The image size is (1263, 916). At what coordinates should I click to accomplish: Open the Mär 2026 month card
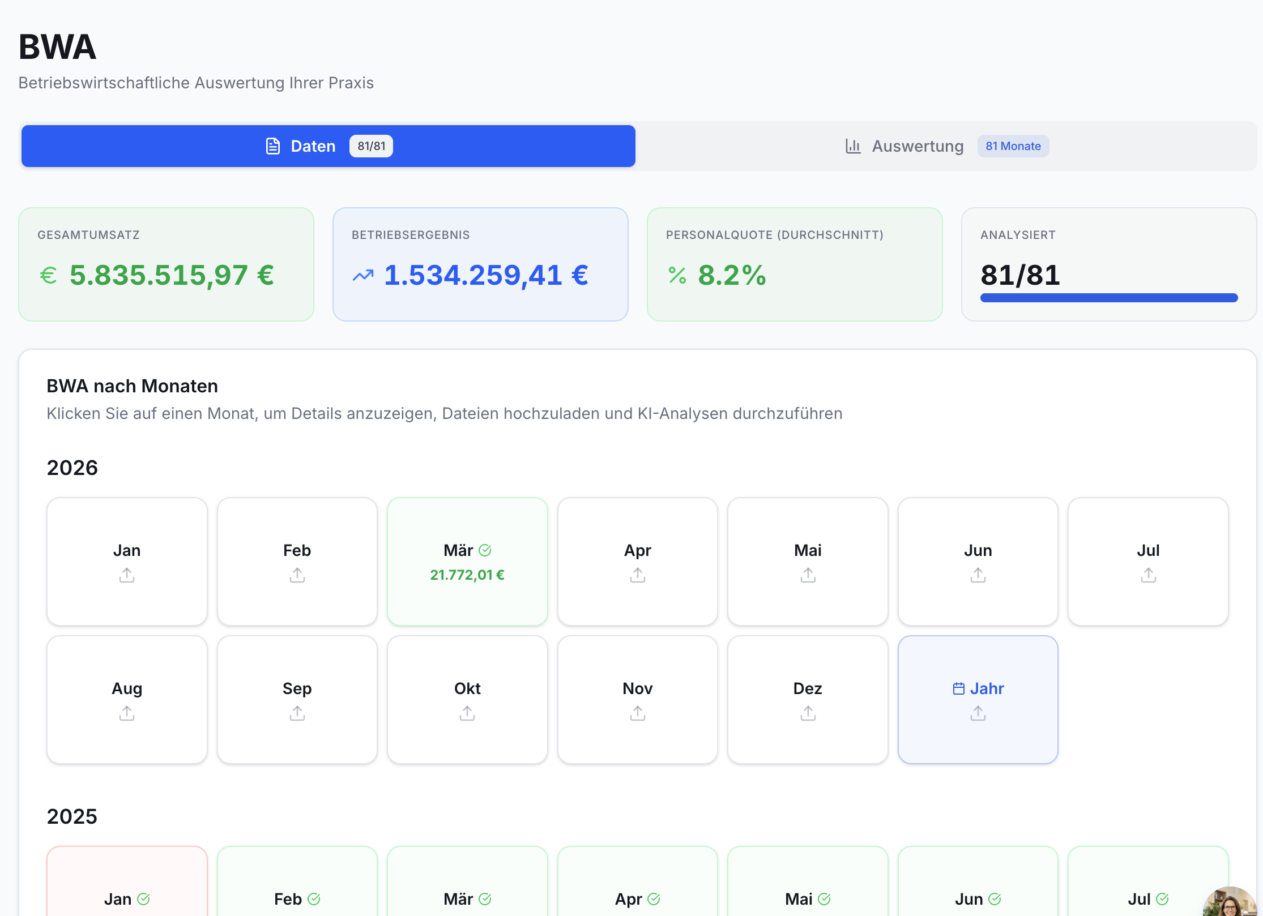pos(467,562)
